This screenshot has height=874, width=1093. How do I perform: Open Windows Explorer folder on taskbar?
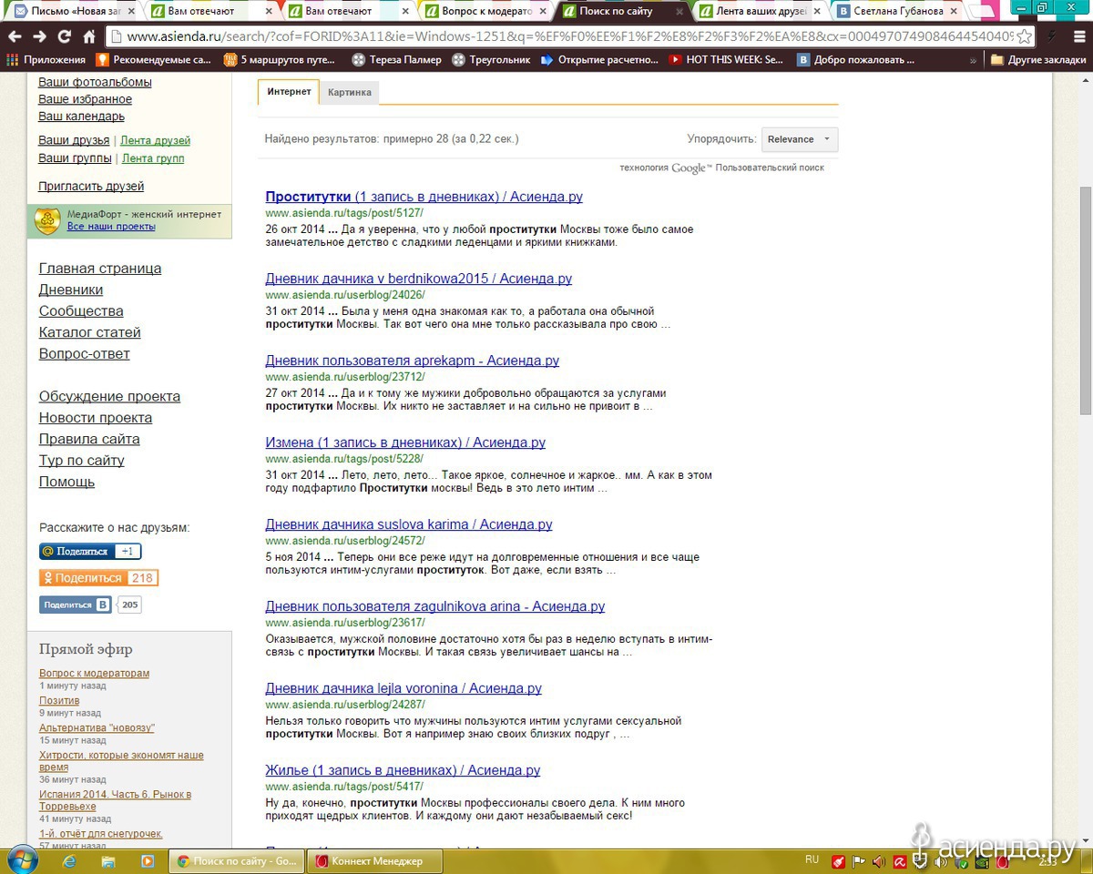(107, 860)
